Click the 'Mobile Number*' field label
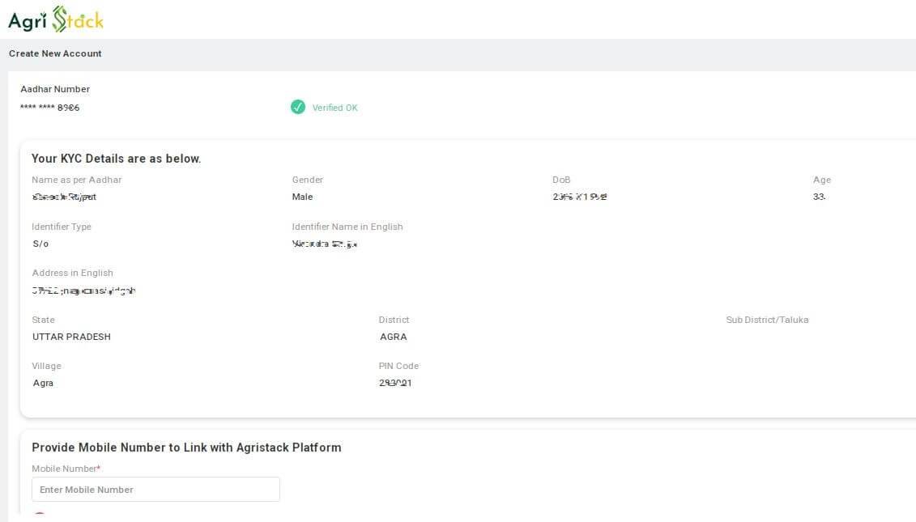Image resolution: width=916 pixels, height=522 pixels. pos(66,469)
